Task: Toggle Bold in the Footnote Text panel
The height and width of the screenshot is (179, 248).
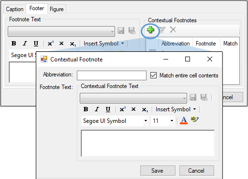Action: coord(14,44)
